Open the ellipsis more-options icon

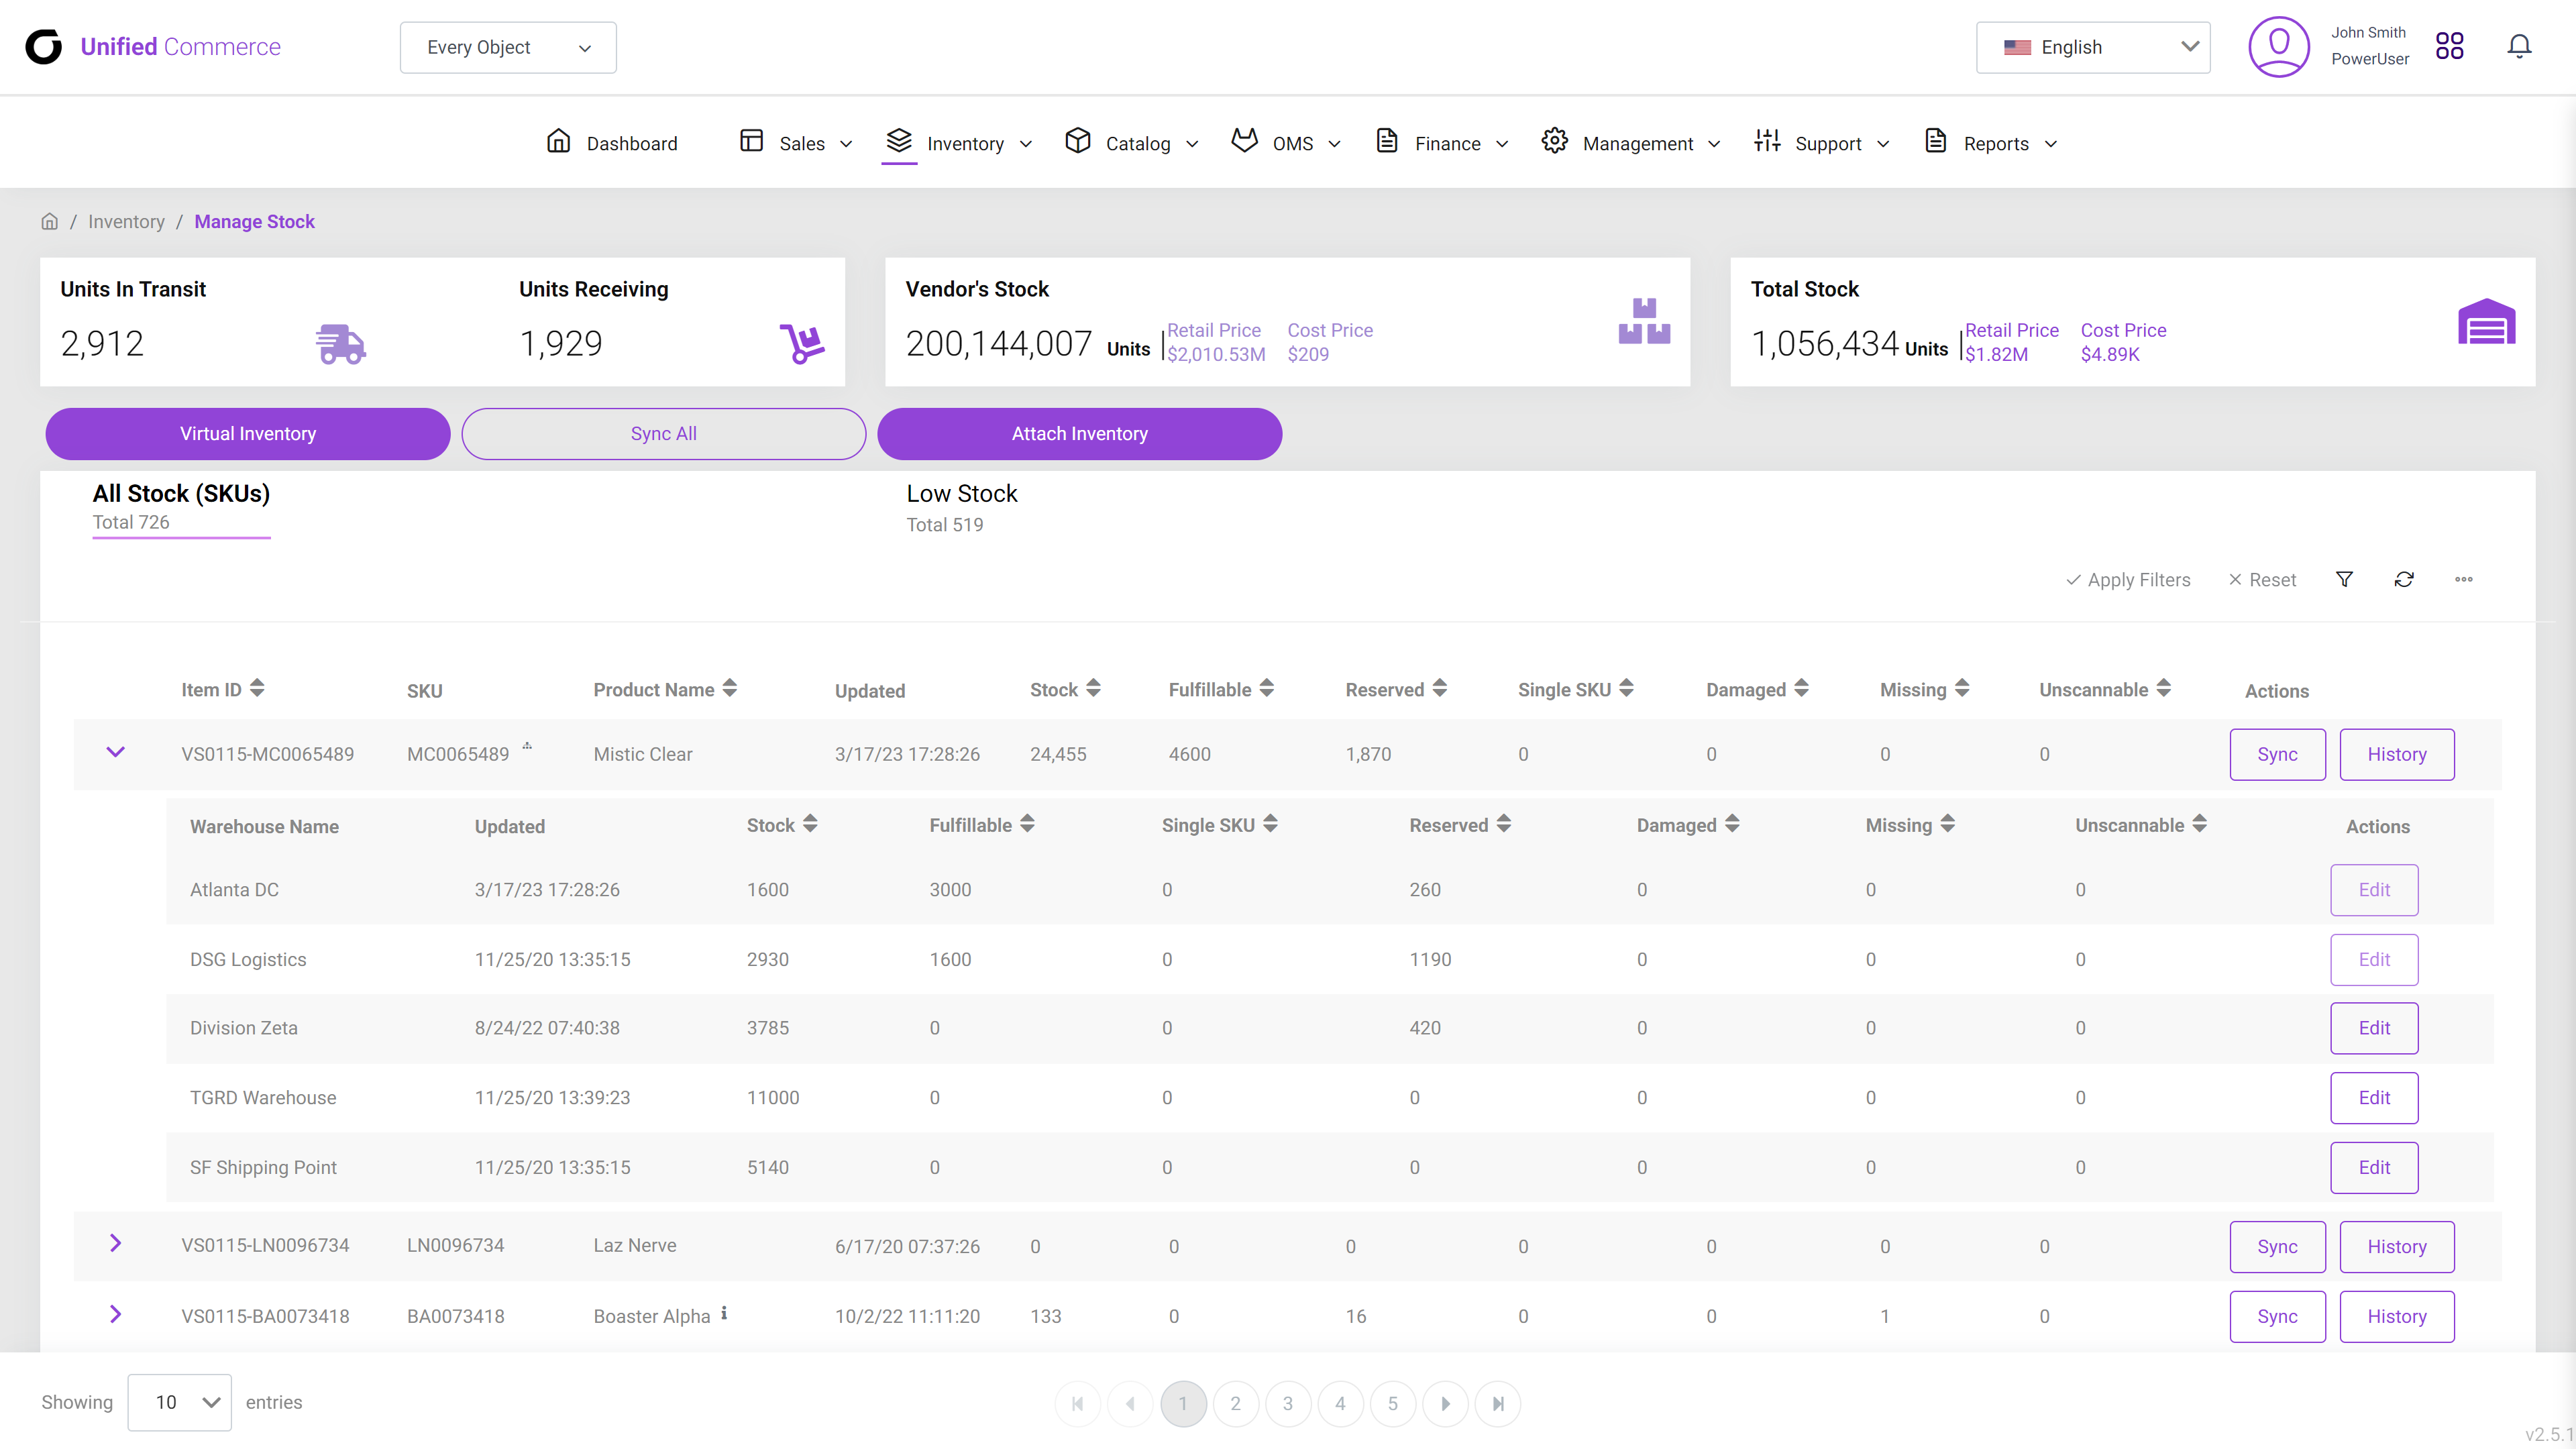coord(2464,579)
